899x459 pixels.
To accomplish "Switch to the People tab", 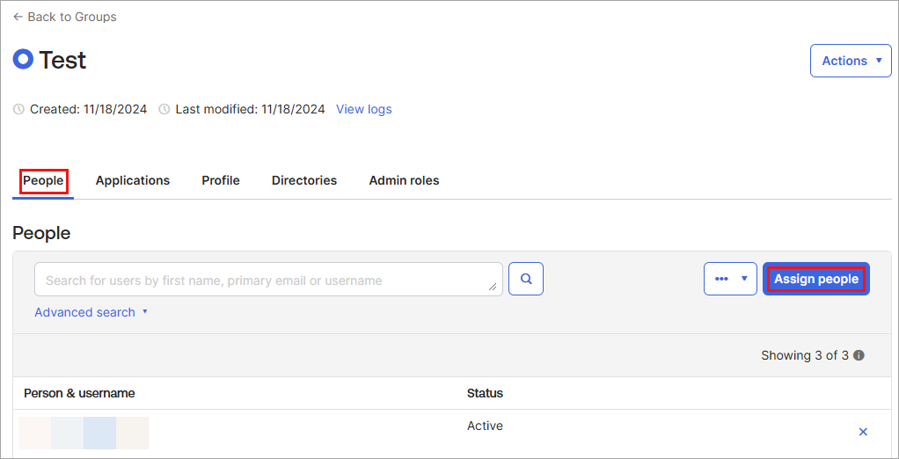I will [x=43, y=180].
